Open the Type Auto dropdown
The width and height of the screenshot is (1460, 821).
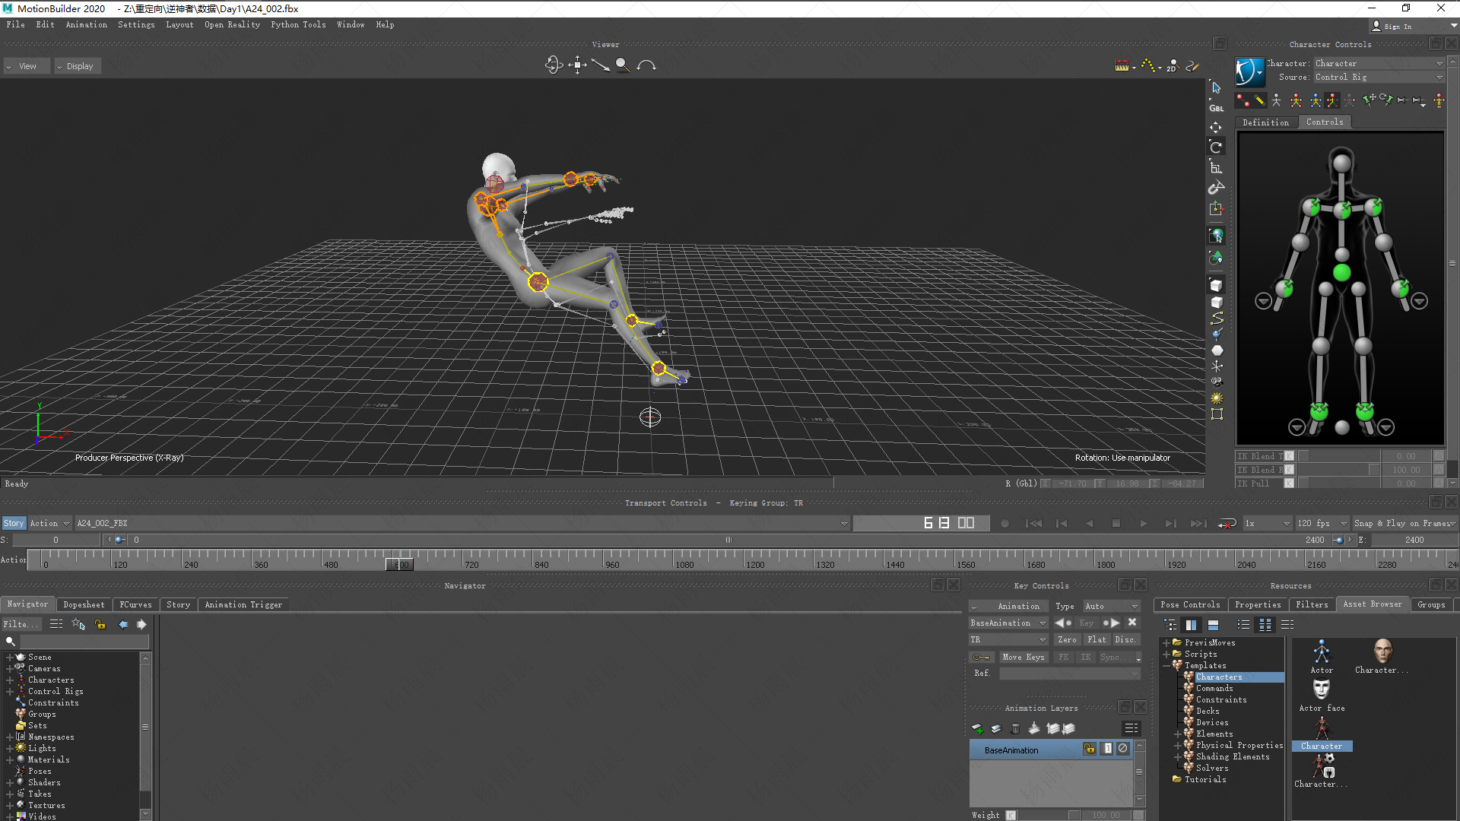(1112, 606)
